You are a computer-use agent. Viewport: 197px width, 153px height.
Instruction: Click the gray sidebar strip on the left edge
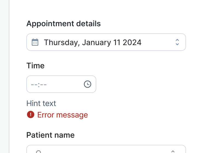[4, 76]
